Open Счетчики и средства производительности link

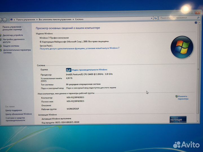[15, 119]
